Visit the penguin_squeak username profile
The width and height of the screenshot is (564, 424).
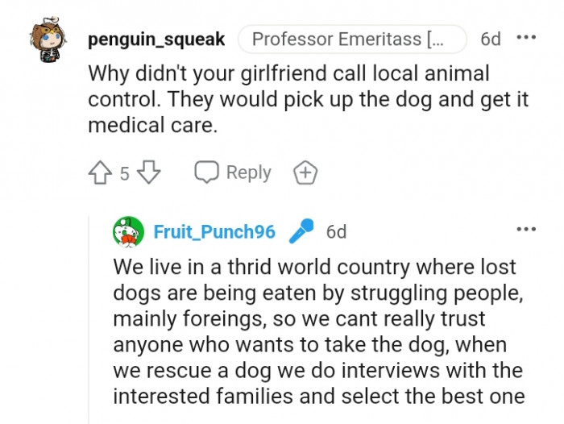pos(156,39)
